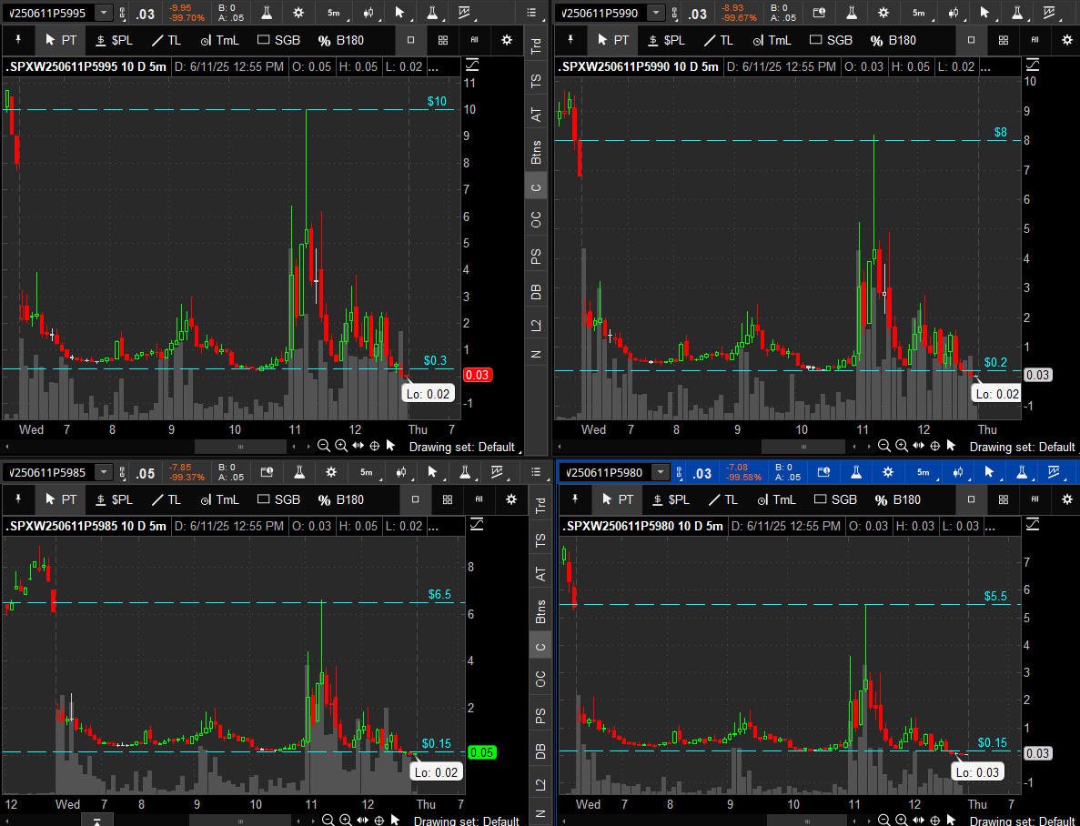Screen dimensions: 1080x826
Task: Click the horizontal scrollbar thumb under the P5990 chart
Action: 802,447
